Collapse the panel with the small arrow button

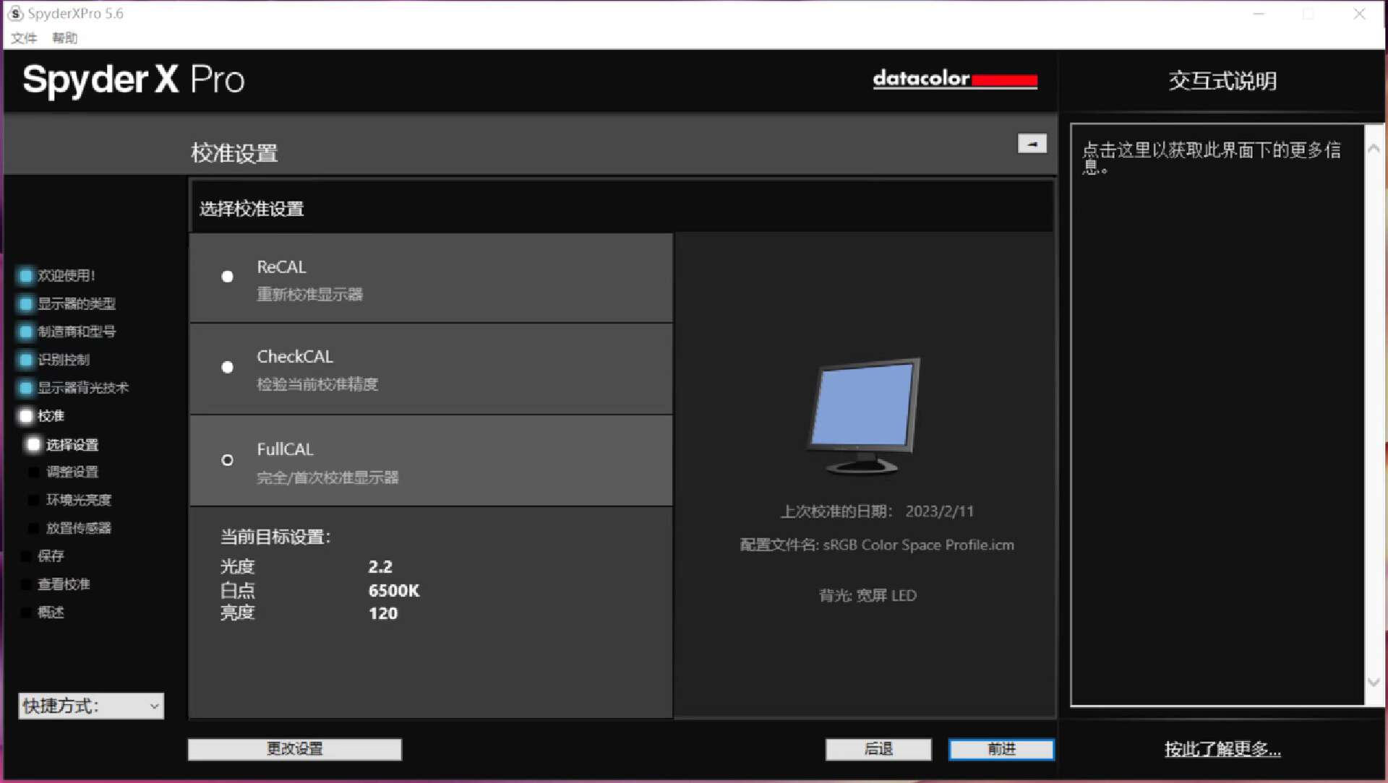[1032, 144]
